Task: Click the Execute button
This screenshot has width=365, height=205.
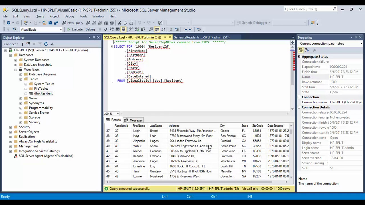Action: [x=77, y=29]
